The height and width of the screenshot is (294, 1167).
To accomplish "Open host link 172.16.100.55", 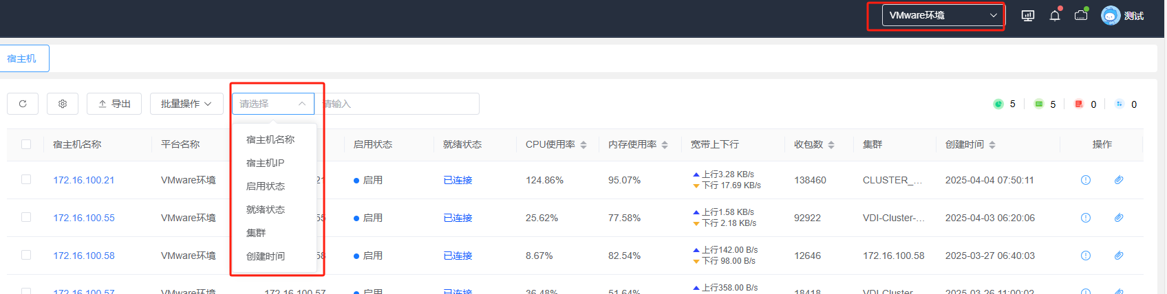I will [x=84, y=218].
